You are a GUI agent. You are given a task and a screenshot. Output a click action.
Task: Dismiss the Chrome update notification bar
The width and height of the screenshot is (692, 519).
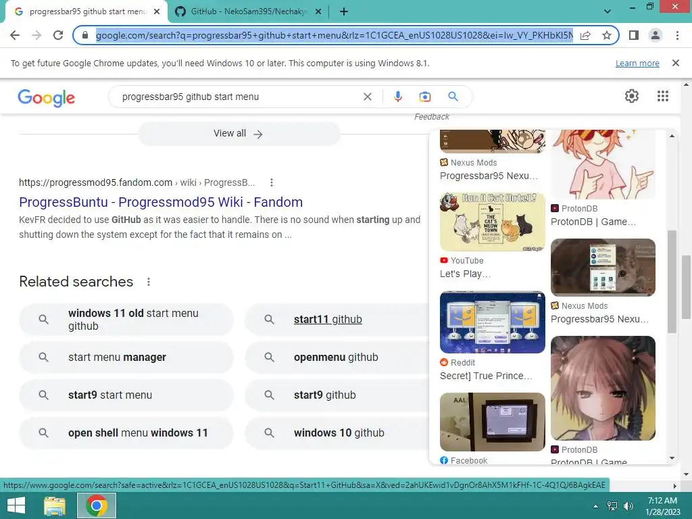[x=676, y=63]
